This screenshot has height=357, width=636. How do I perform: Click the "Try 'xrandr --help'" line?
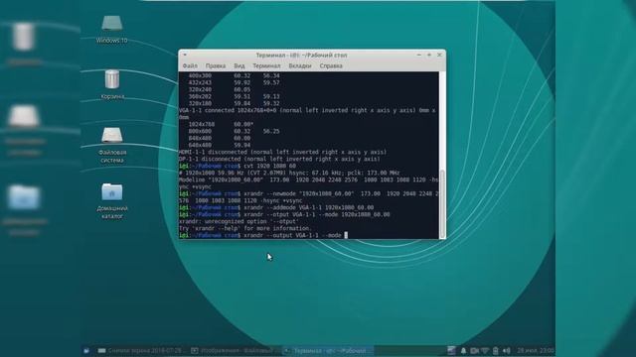[x=245, y=228]
